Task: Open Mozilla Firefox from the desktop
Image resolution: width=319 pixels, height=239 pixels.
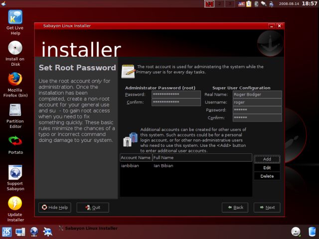Action: 15,79
